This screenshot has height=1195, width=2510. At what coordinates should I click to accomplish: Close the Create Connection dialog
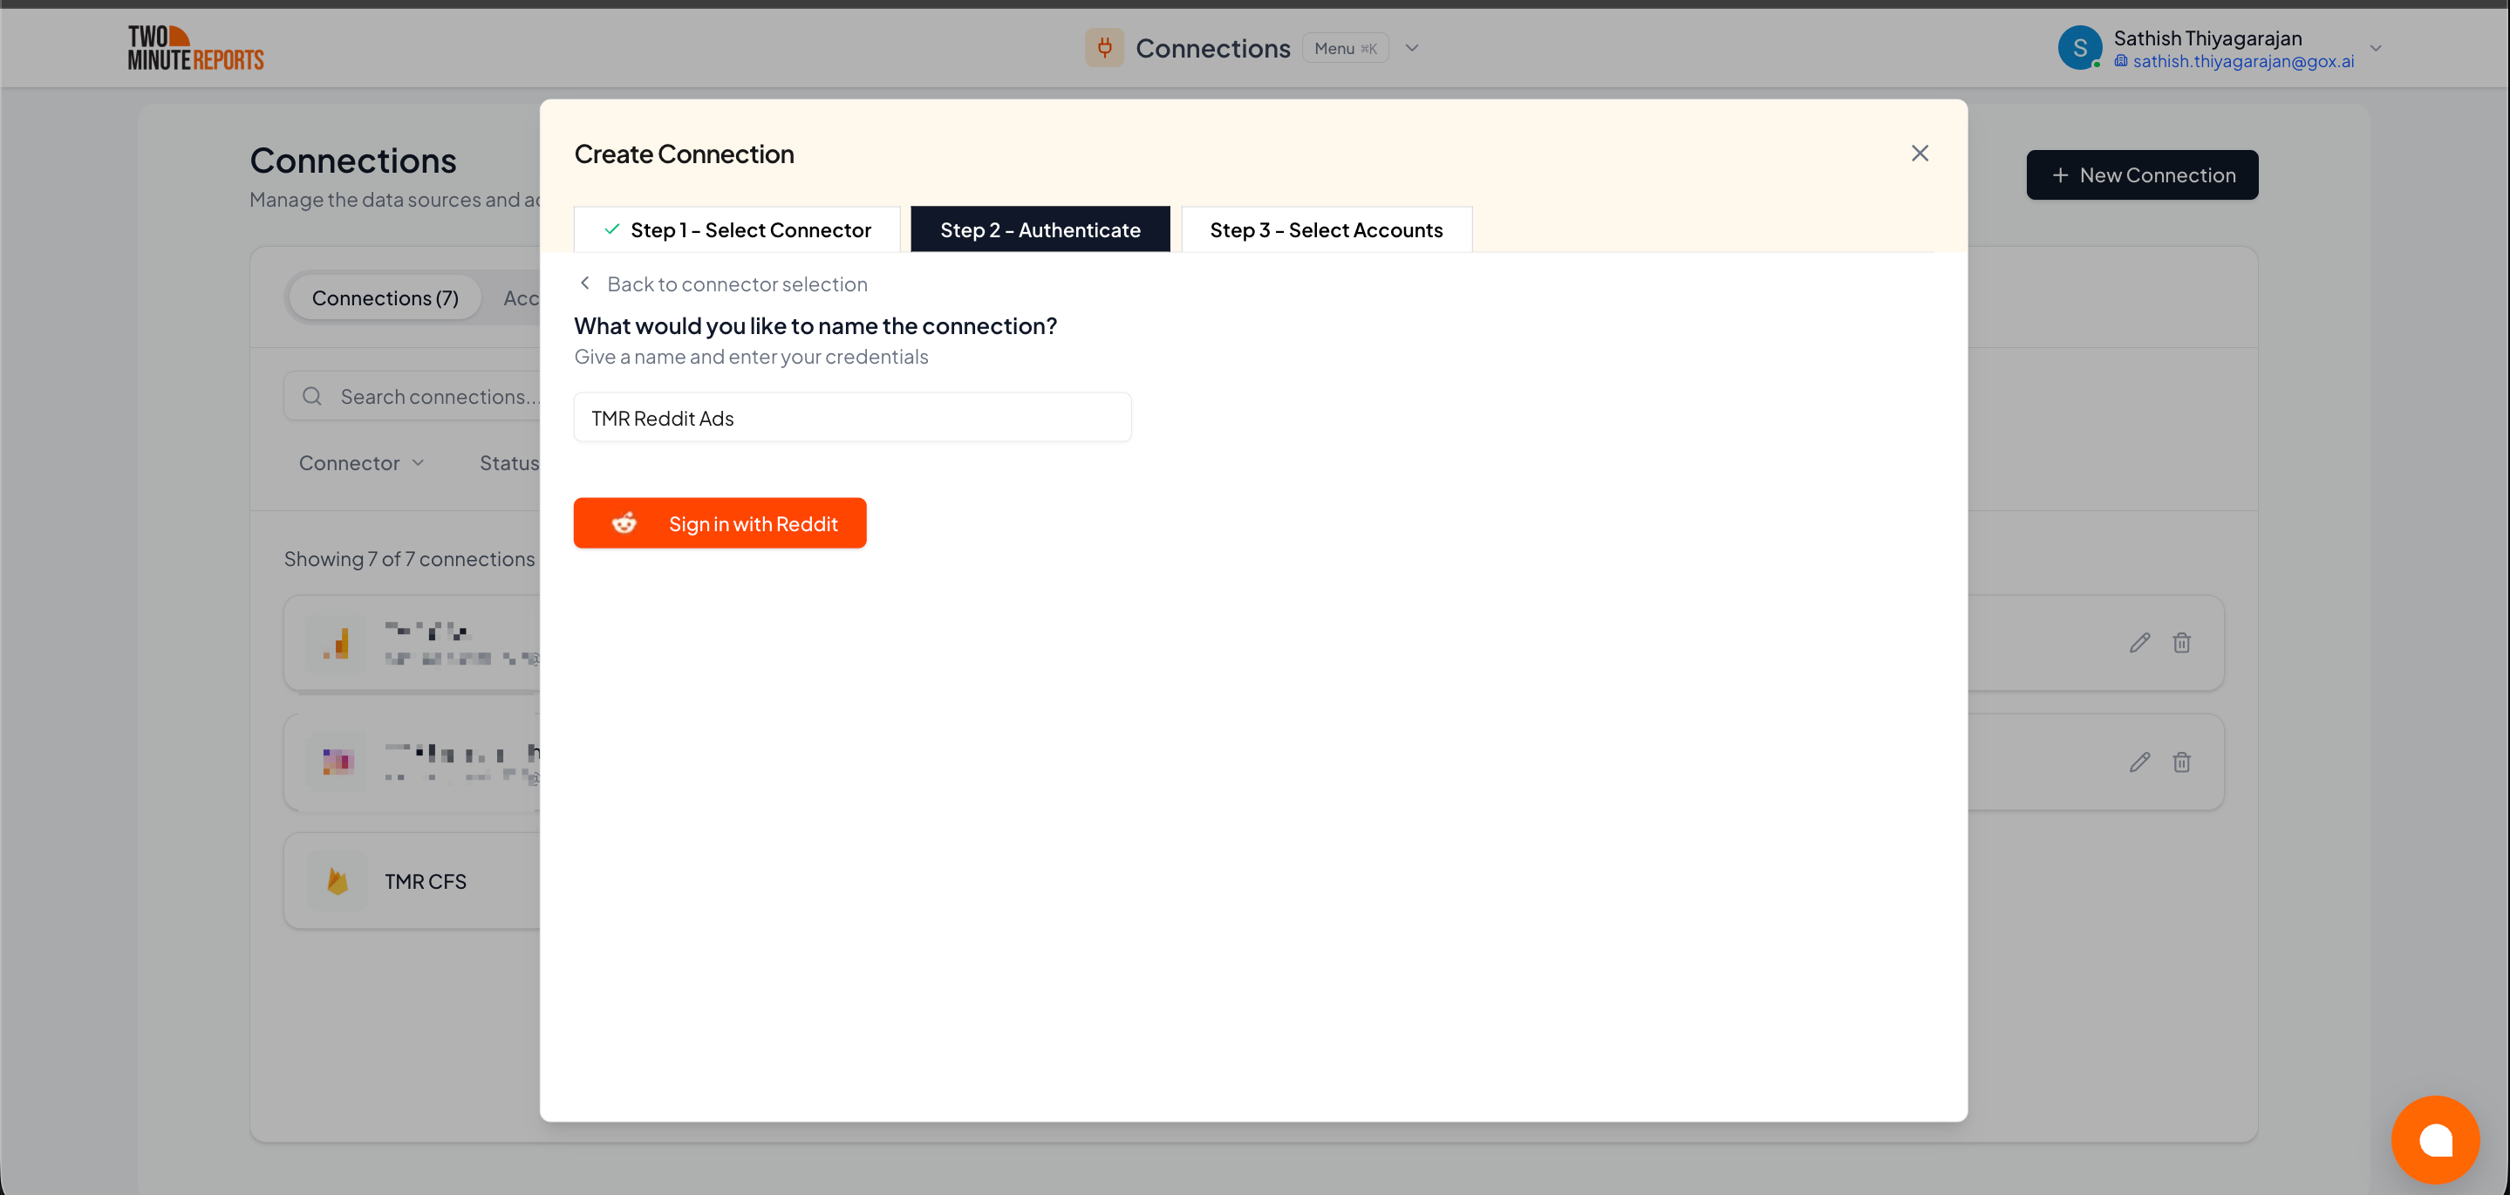click(1920, 153)
